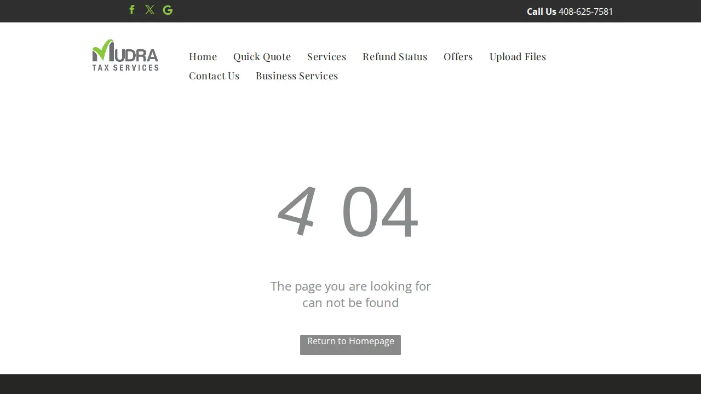Click the Return to Homepage button

coord(350,345)
